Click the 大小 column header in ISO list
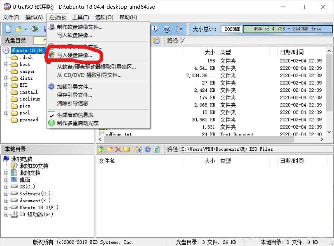The height and width of the screenshot is (246, 334). tap(200, 52)
